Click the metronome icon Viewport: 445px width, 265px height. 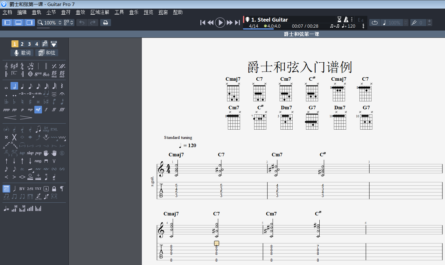[x=346, y=20]
